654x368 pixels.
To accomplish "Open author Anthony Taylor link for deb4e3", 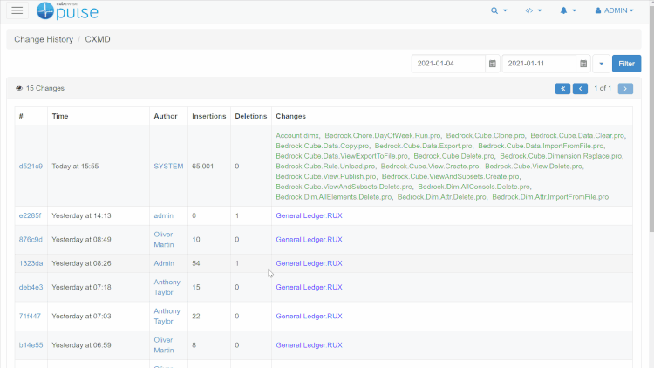I will tap(167, 287).
